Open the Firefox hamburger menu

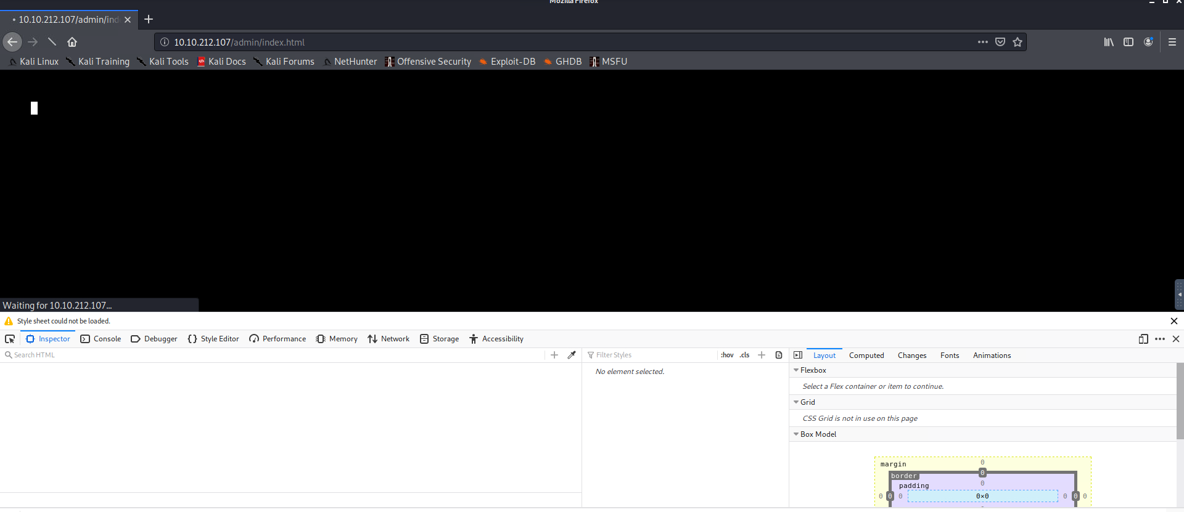click(1172, 42)
